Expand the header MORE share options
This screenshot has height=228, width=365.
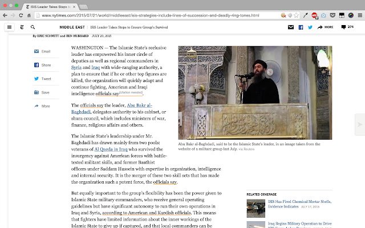click(325, 27)
